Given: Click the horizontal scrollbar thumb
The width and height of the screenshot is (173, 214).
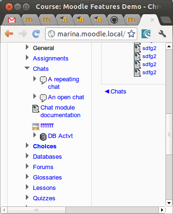Looking at the screenshot, I should click(x=36, y=210).
